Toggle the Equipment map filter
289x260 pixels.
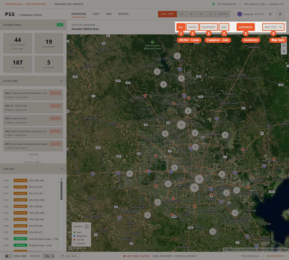(209, 27)
